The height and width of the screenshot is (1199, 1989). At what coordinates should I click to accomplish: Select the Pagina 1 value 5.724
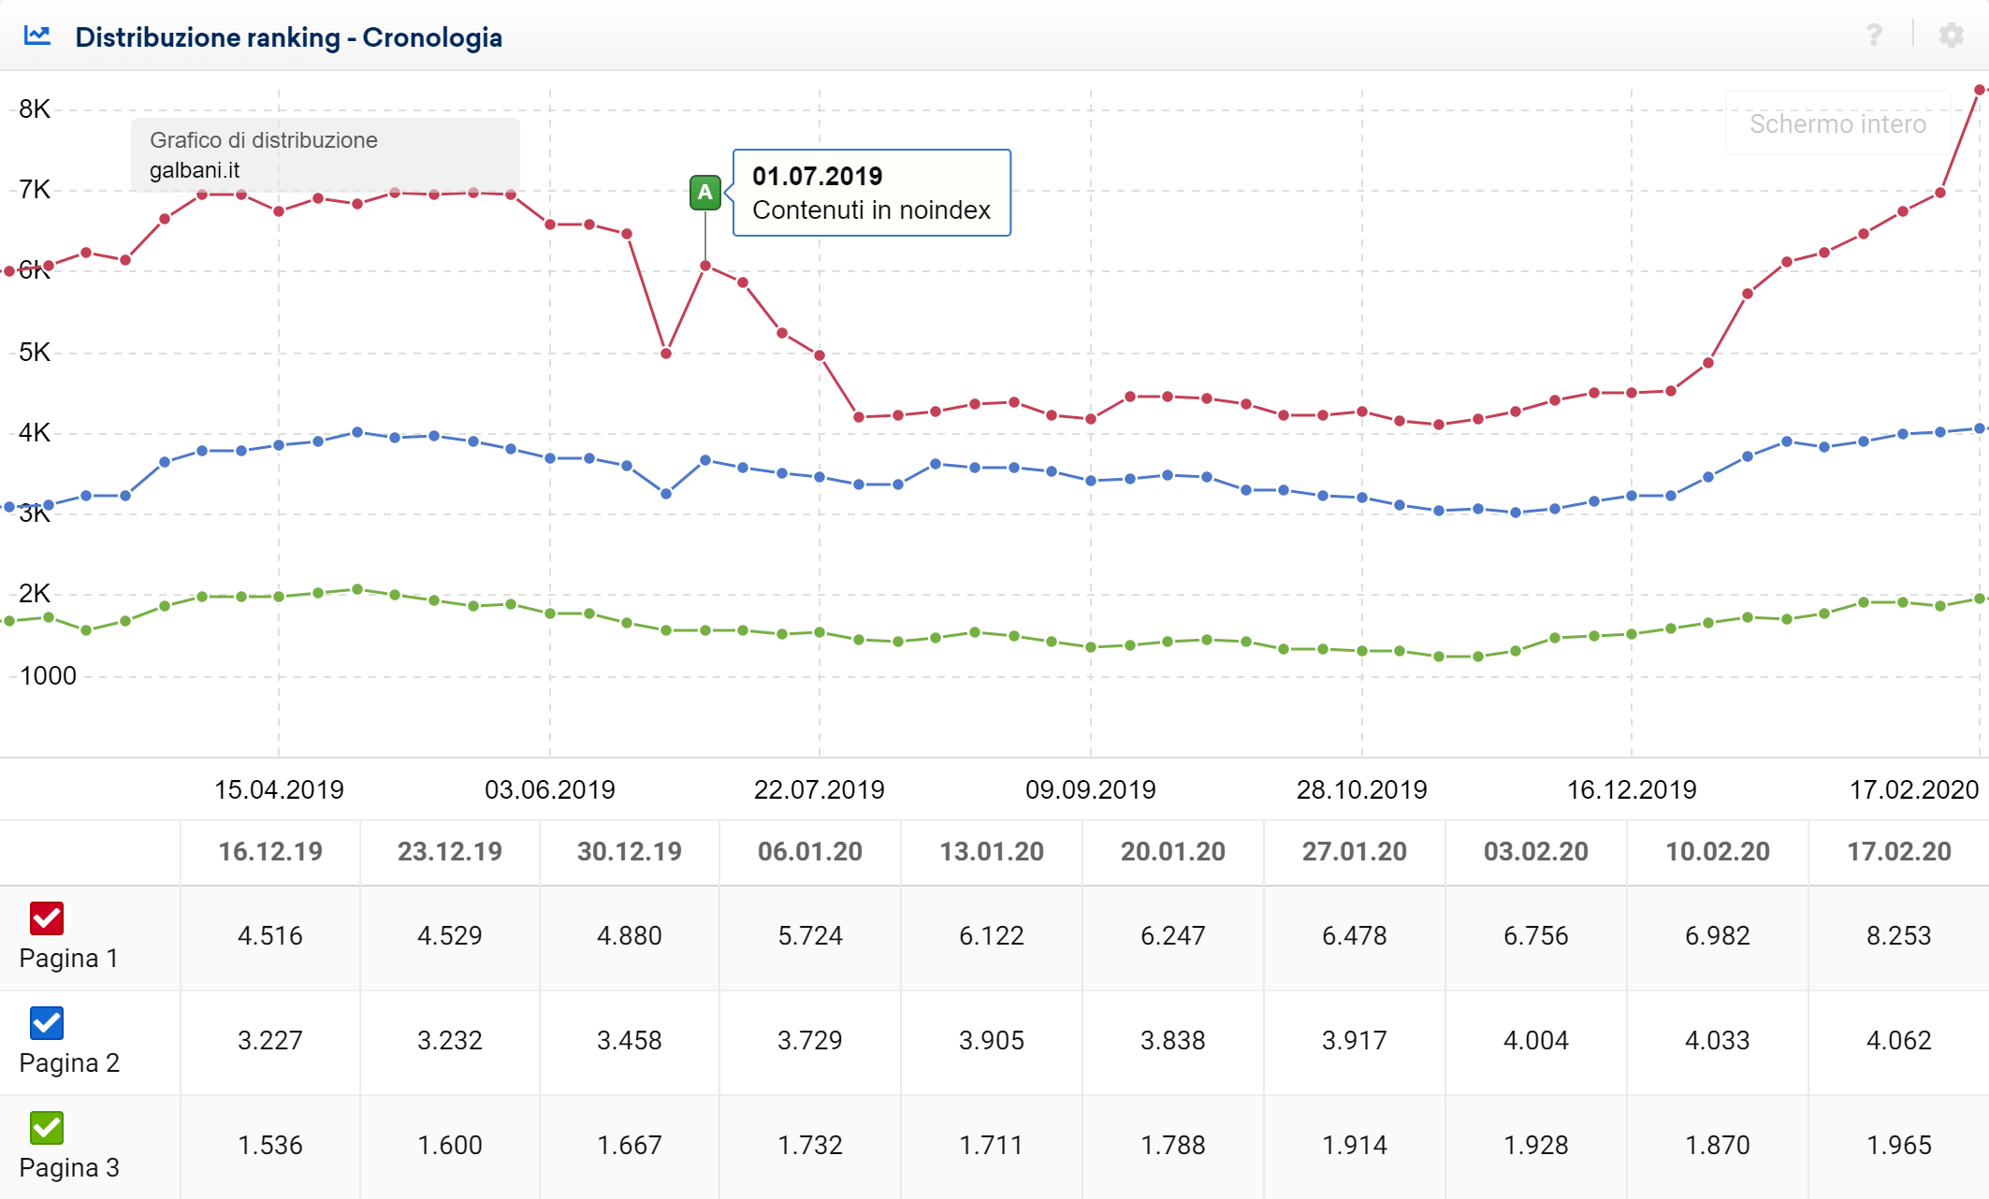pyautogui.click(x=810, y=936)
